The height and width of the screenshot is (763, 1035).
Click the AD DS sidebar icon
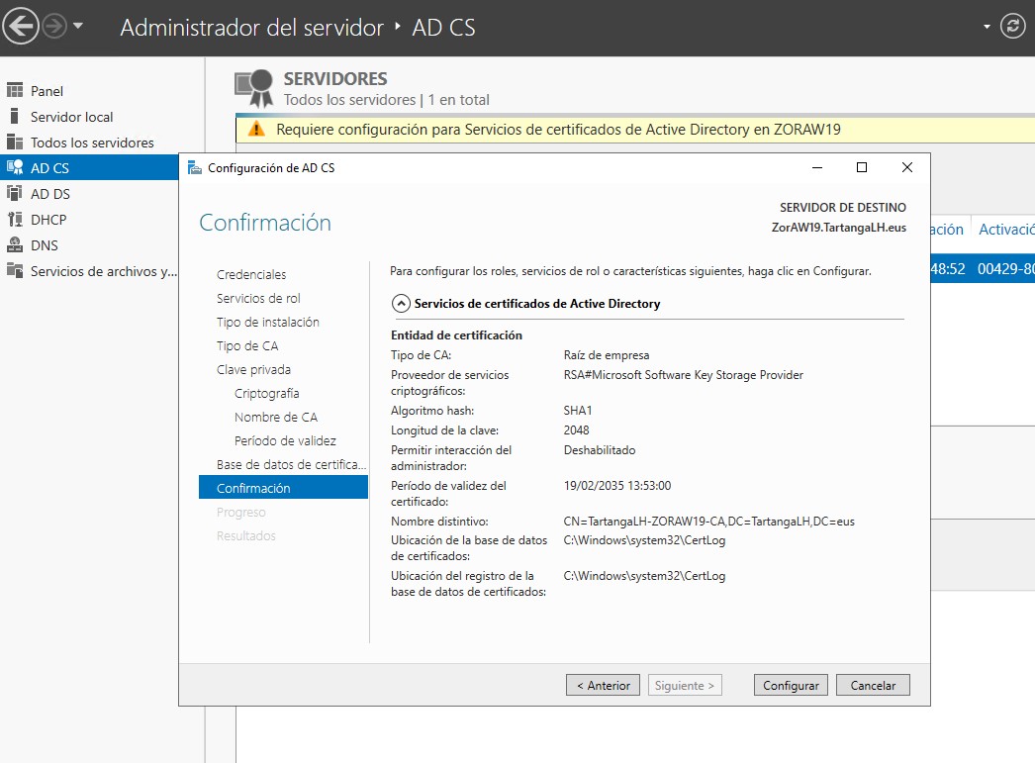[15, 194]
